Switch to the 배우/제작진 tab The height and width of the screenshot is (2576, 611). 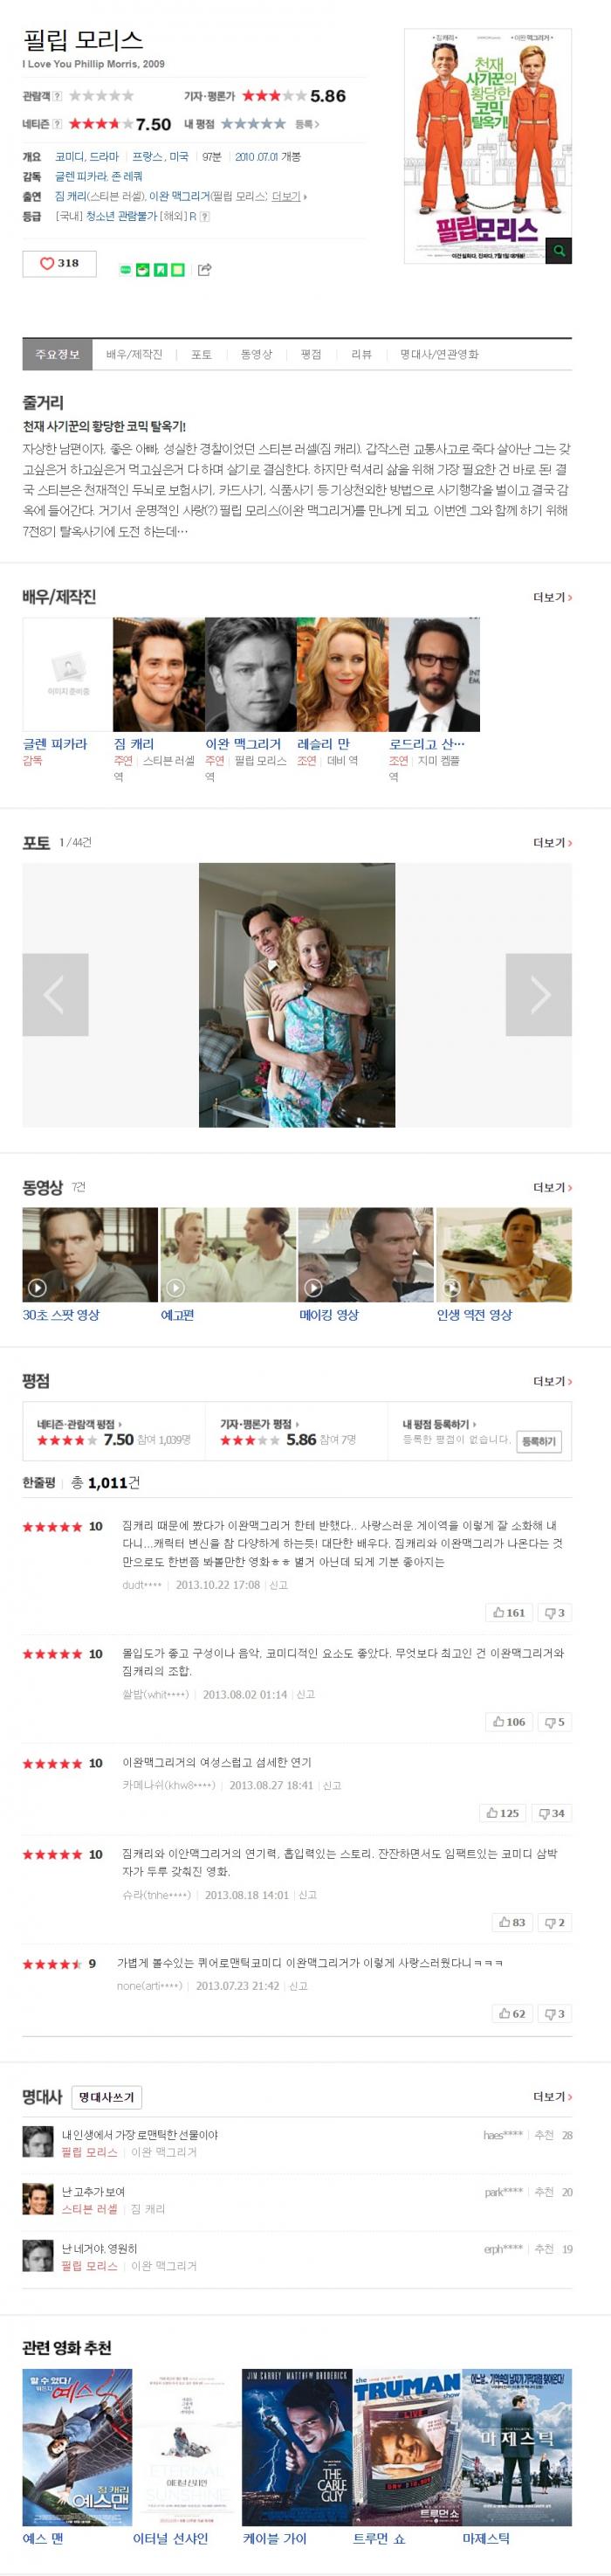(x=134, y=354)
